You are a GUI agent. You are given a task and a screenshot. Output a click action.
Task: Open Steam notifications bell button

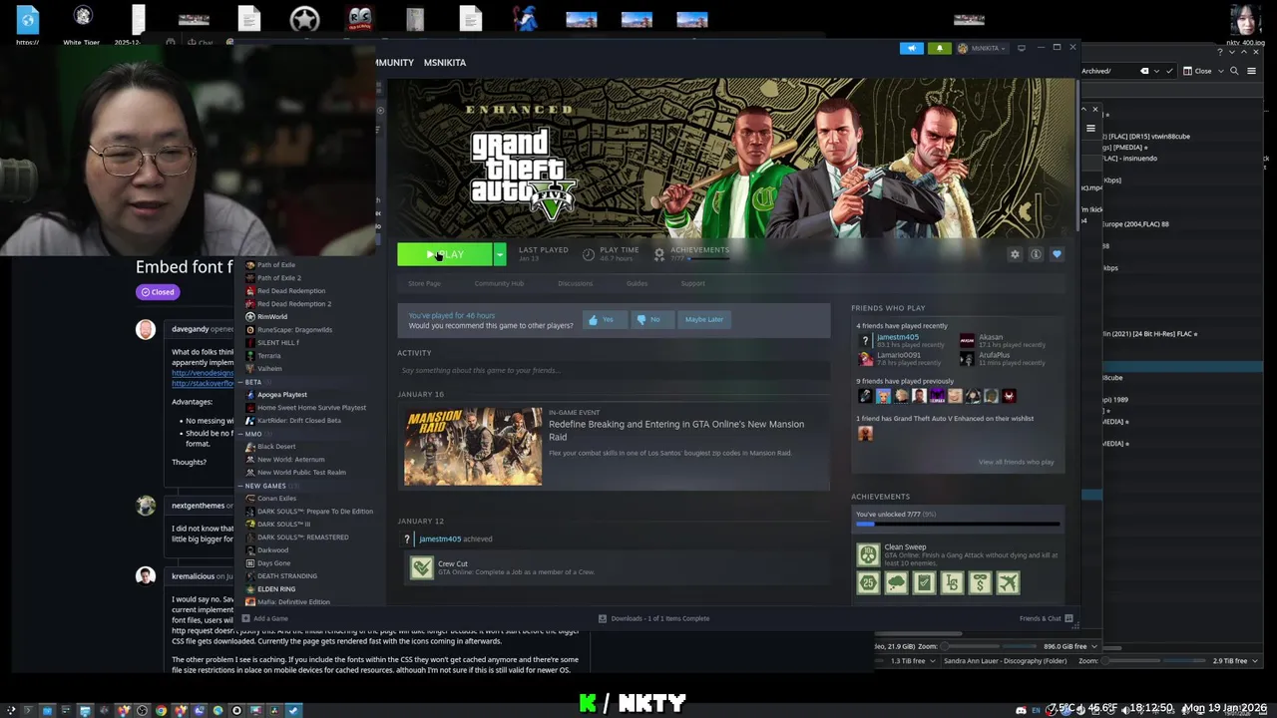[939, 48]
